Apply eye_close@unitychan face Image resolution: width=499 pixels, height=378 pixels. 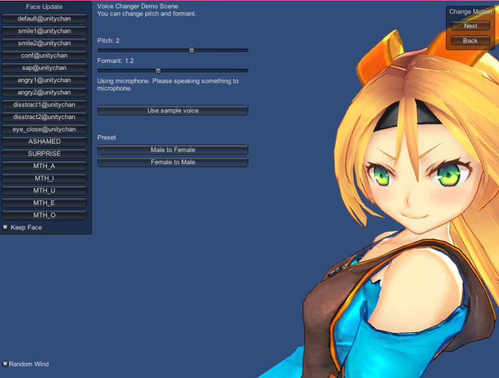[x=44, y=129]
